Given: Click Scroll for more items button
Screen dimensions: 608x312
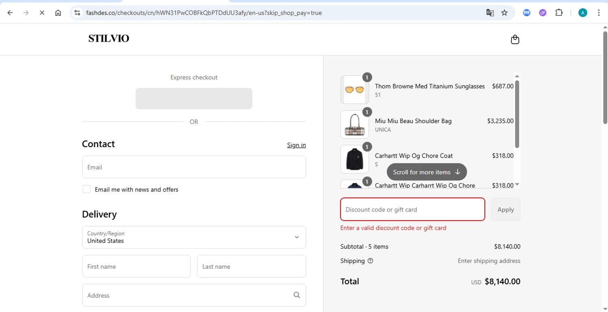Looking at the screenshot, I should (427, 172).
